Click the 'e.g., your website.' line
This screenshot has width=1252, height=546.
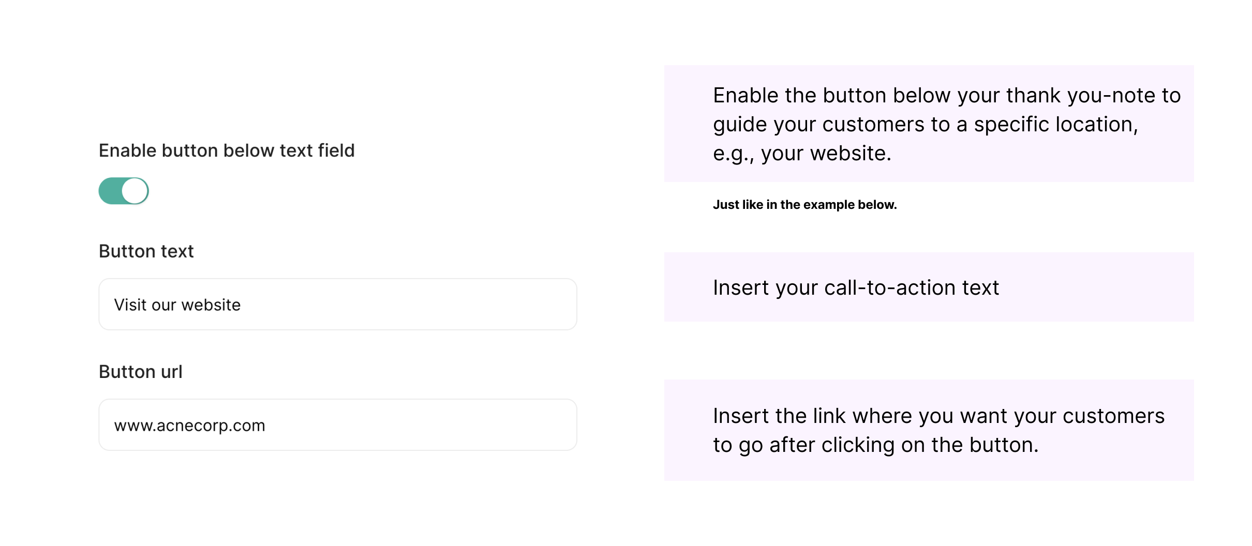point(802,154)
